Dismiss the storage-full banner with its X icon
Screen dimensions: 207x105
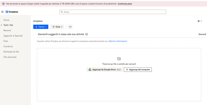click(3, 4)
